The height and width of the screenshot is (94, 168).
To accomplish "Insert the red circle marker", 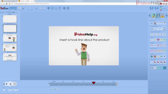I will (161, 45).
